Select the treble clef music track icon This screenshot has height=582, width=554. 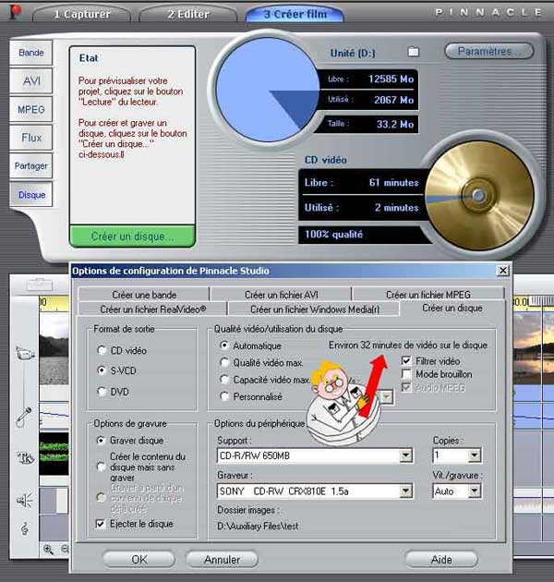click(25, 528)
